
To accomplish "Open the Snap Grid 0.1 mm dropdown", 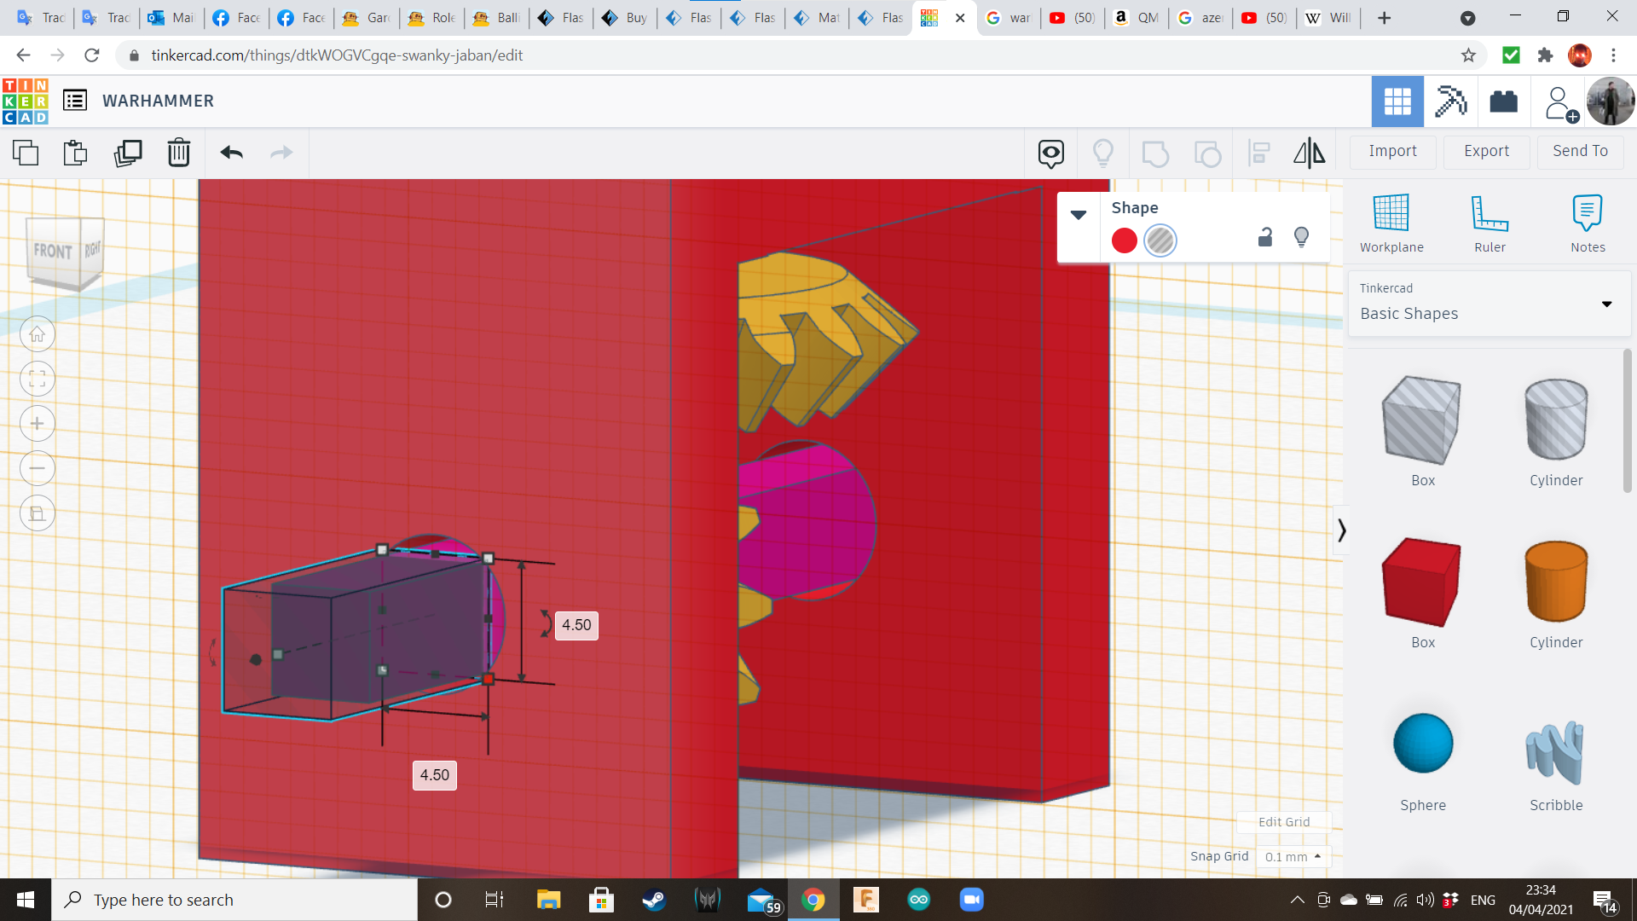I will coord(1293,856).
